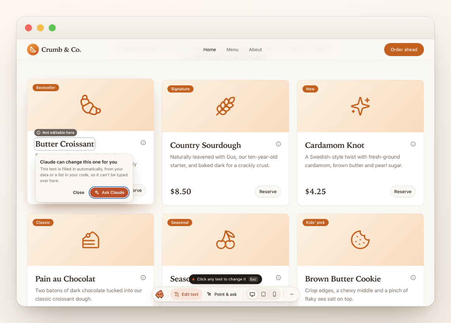
Task: Reserve the Cardamom Knot
Action: click(403, 192)
